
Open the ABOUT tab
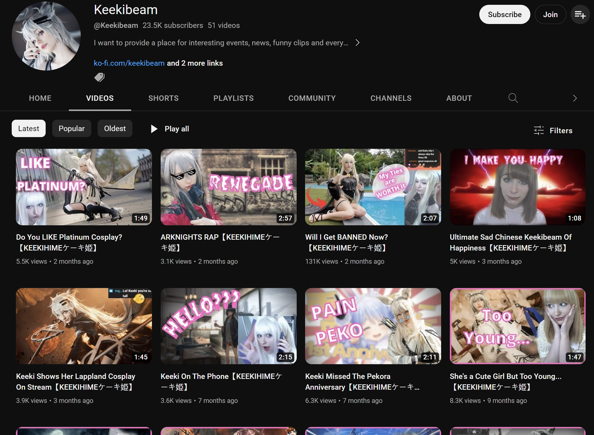[x=459, y=98]
